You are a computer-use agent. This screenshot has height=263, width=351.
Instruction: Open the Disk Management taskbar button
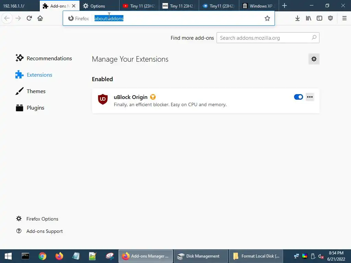coord(201,256)
